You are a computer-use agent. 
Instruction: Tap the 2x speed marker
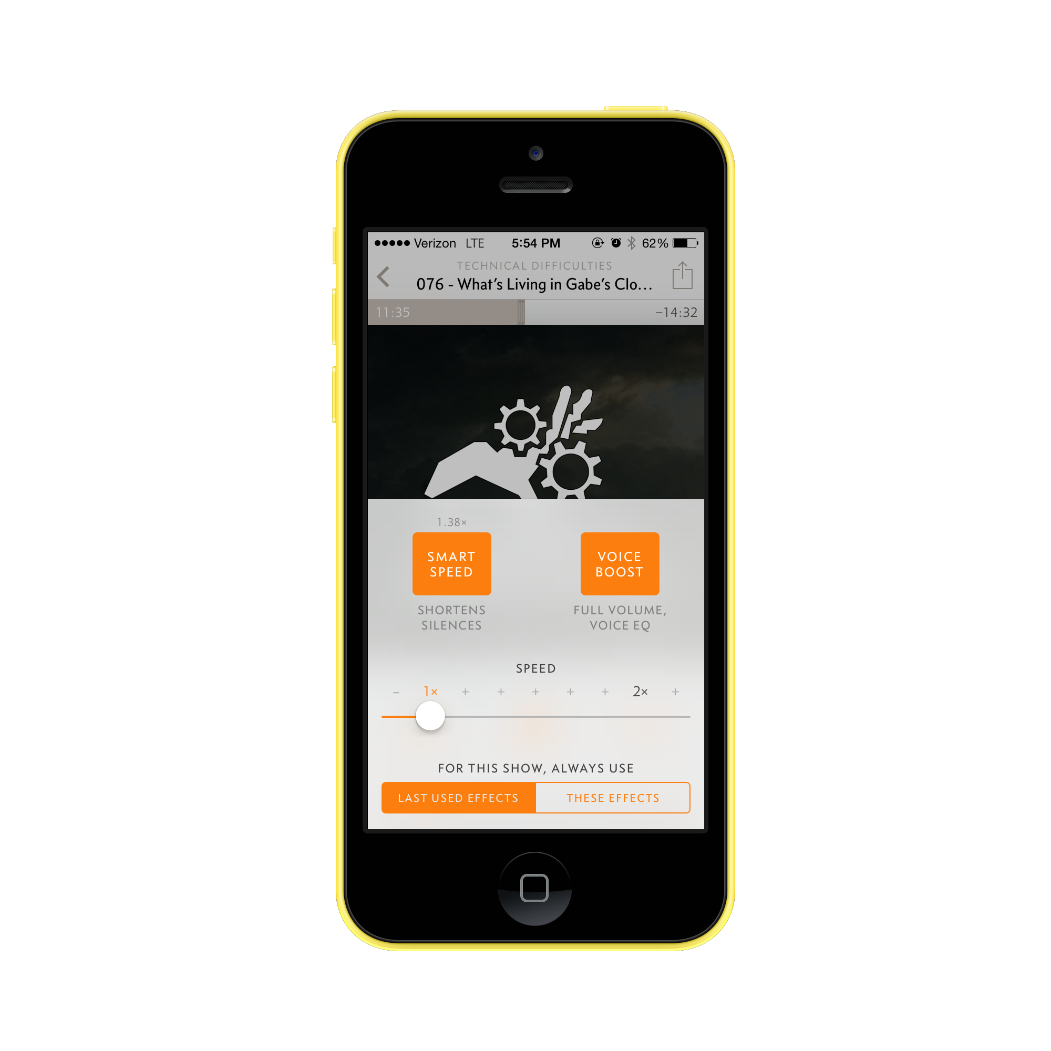(x=642, y=693)
